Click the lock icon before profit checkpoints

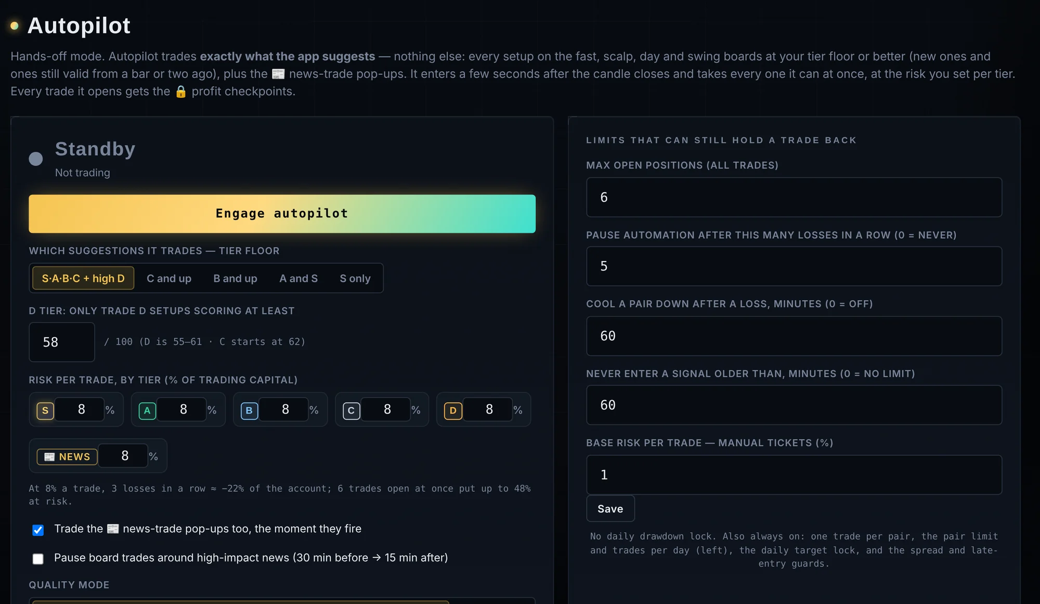(180, 92)
